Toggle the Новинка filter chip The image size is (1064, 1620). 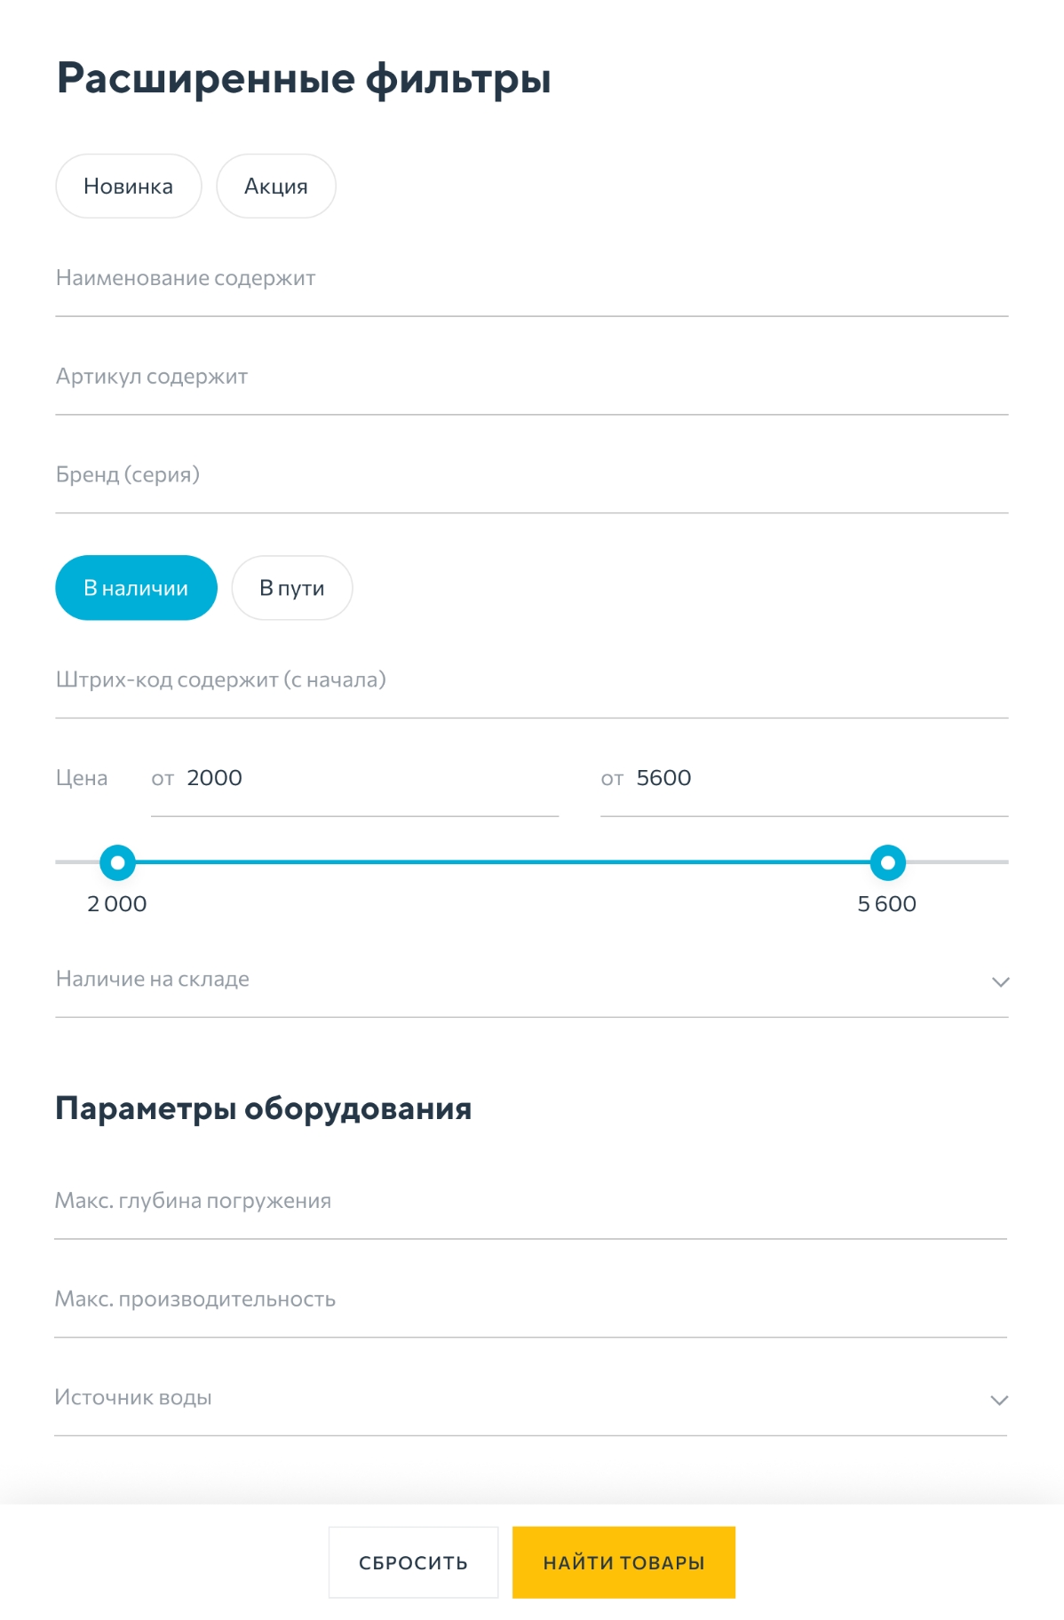click(129, 187)
